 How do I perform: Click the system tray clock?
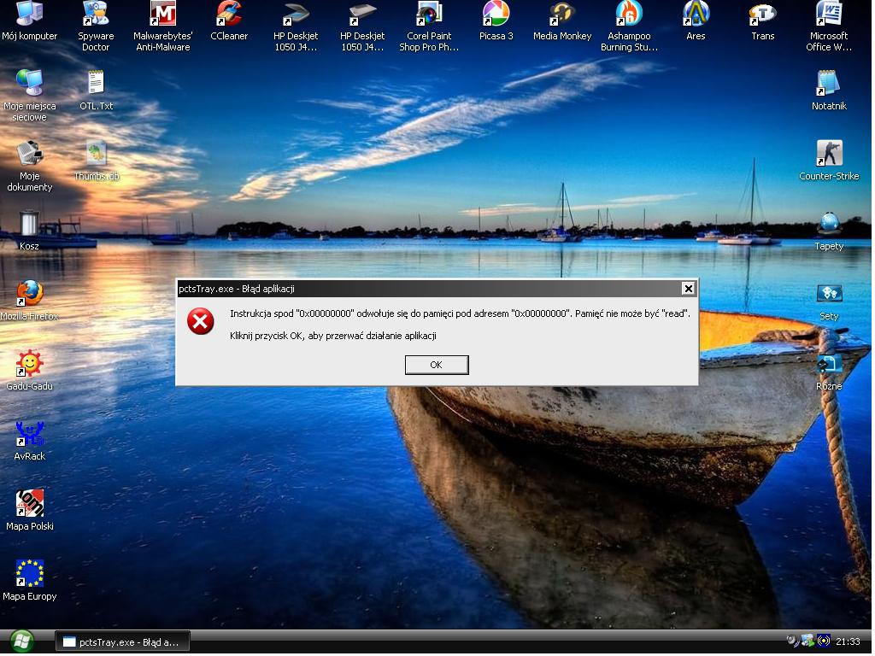click(x=848, y=641)
